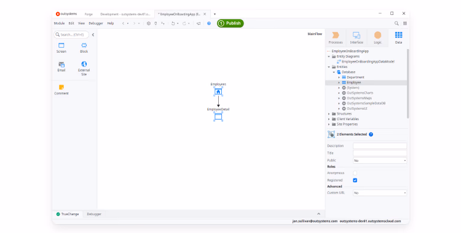Screen dimensions: 461x233
Task: Enable the Anonymous role checkbox
Action: [x=355, y=173]
